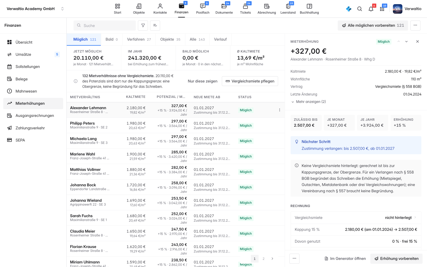Open row menu for Alexander Lehmann
Viewport: 427px width, 267px height.
[x=280, y=110]
